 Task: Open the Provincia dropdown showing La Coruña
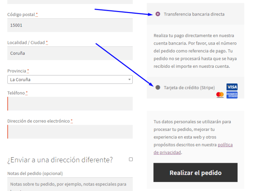coord(70,80)
